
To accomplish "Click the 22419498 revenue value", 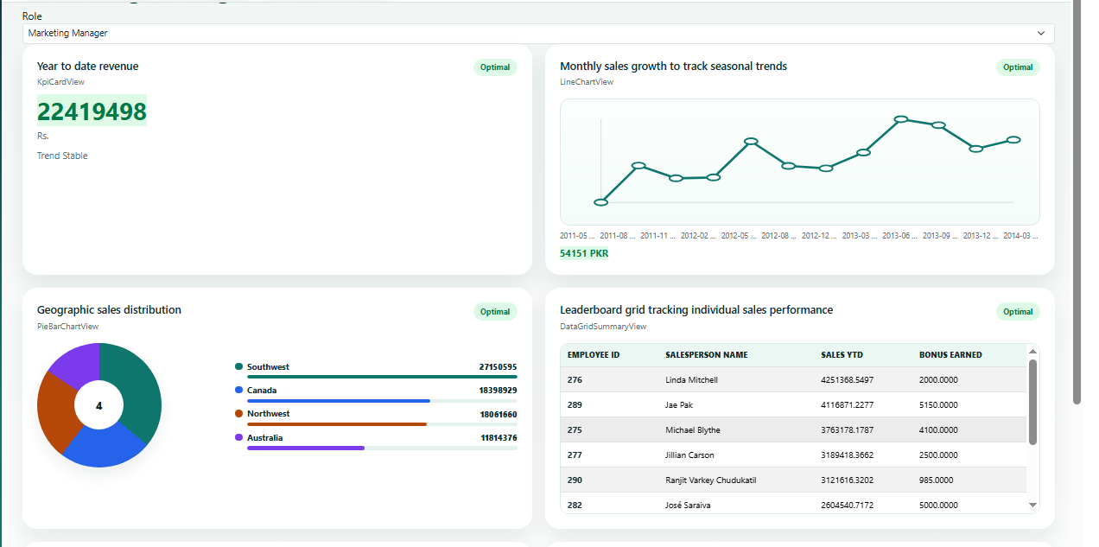I will [92, 111].
